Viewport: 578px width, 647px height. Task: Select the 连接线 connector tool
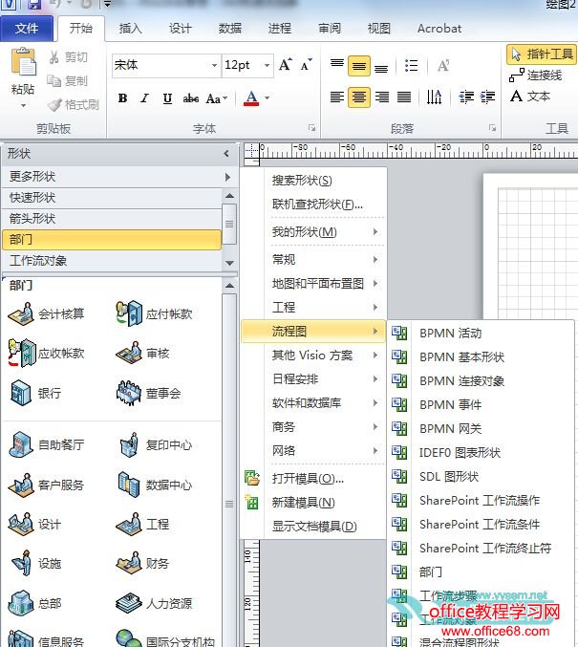(536, 75)
